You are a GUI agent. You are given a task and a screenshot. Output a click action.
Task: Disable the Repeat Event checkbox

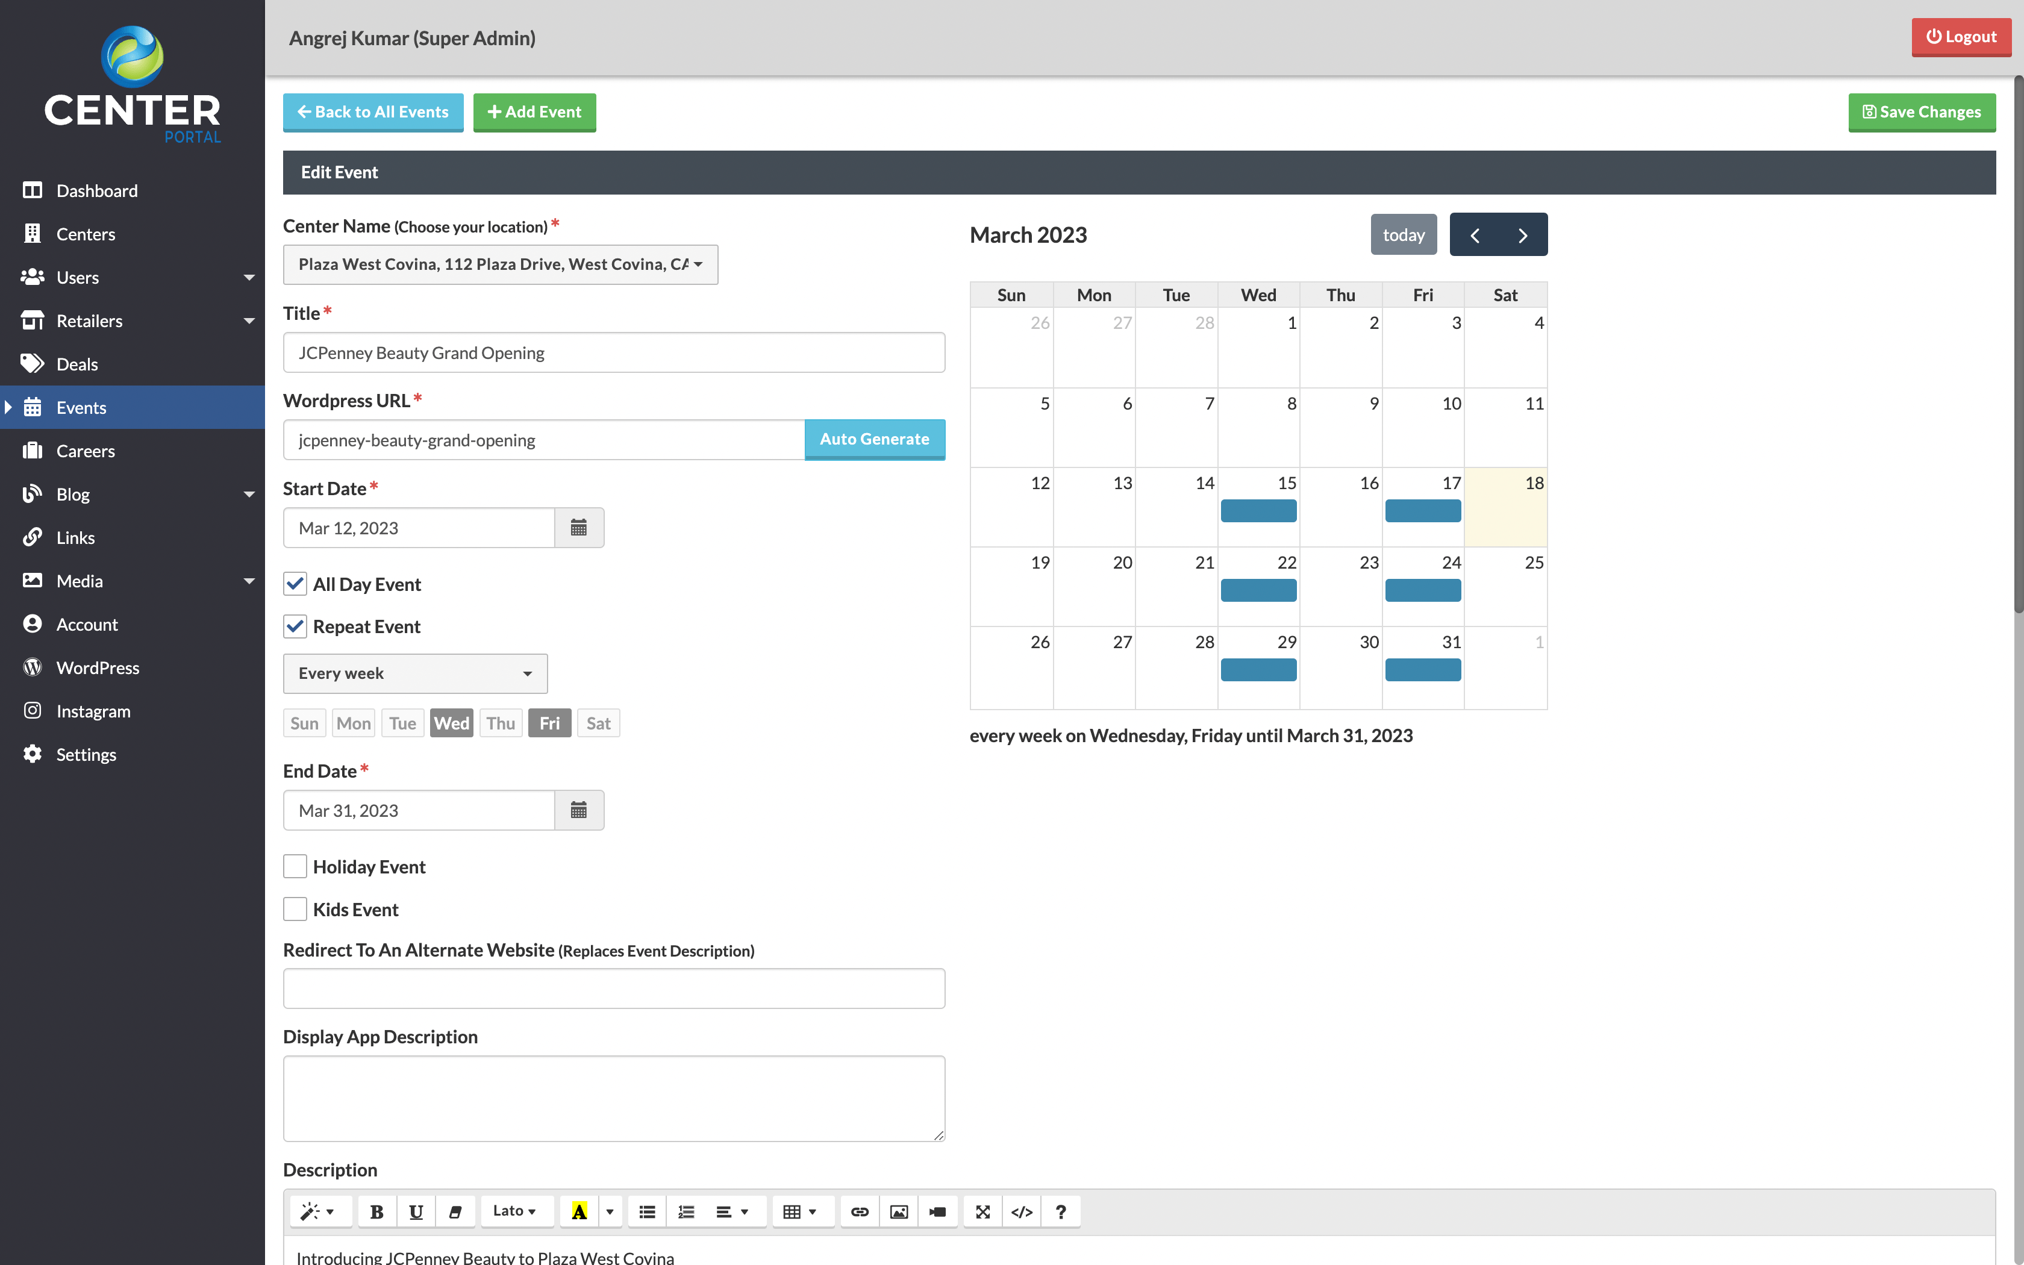coord(295,626)
